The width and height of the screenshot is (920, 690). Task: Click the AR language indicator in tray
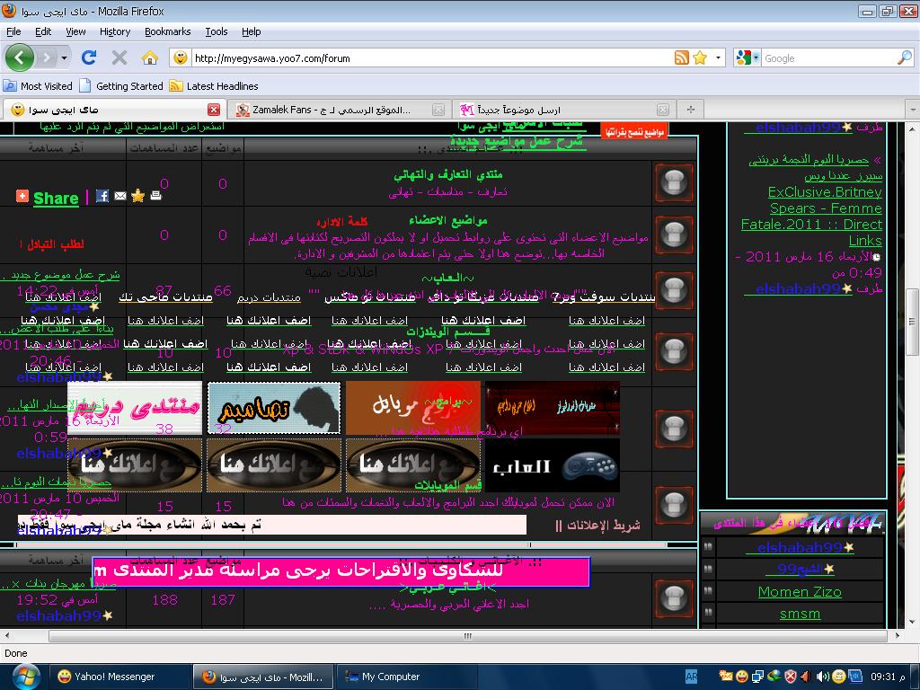click(691, 677)
